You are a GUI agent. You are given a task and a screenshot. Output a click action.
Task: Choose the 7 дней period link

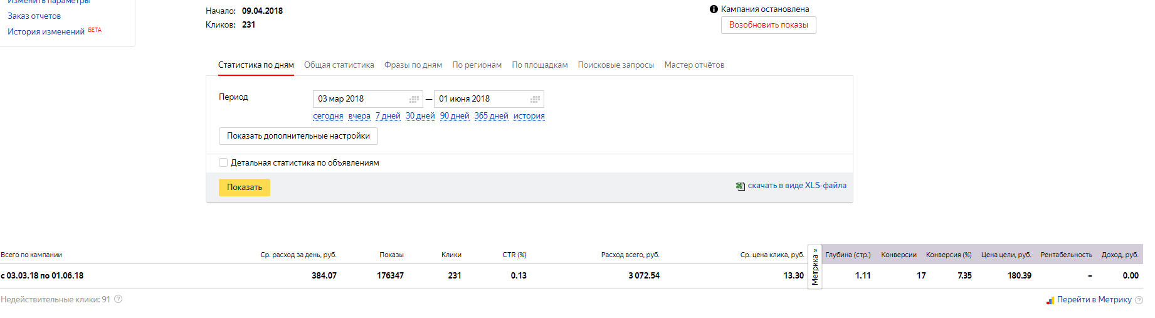pyautogui.click(x=388, y=116)
